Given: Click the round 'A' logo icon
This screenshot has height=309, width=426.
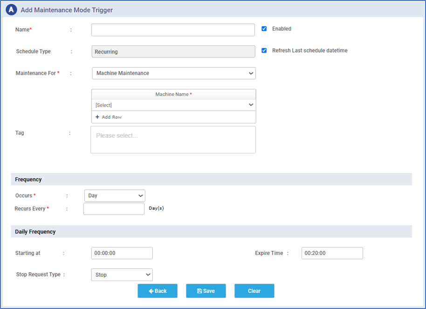Looking at the screenshot, I should point(11,10).
